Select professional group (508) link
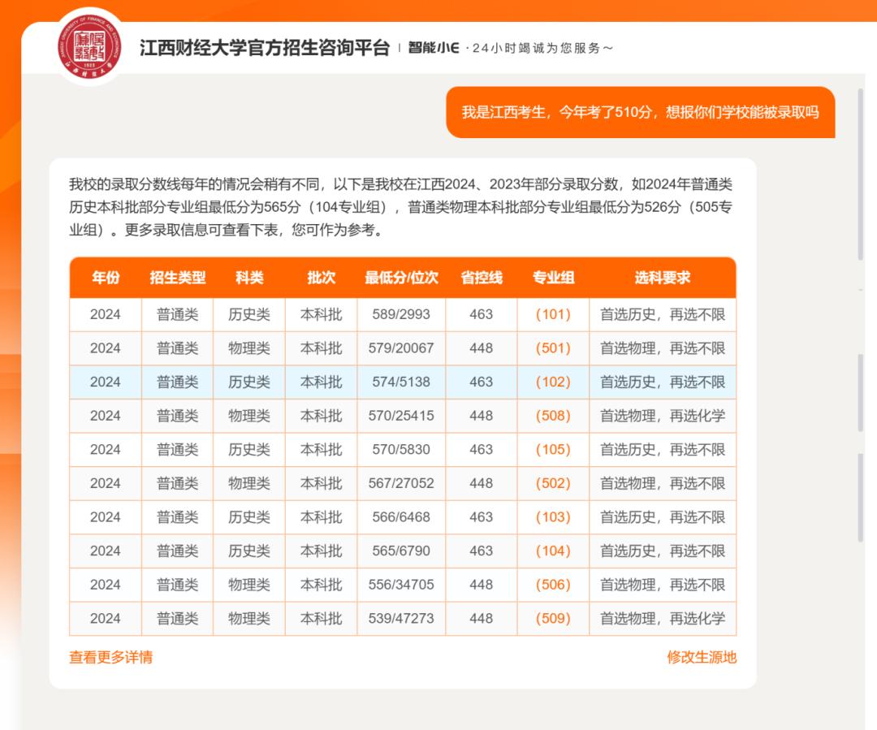This screenshot has height=730, width=877. coord(553,416)
